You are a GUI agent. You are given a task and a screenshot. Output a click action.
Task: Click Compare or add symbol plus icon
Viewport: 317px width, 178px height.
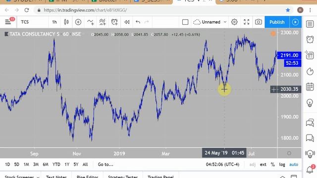[78, 22]
